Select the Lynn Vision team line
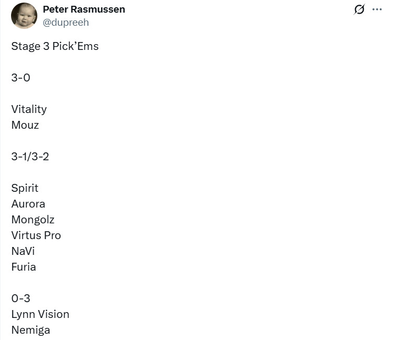Image resolution: width=393 pixels, height=340 pixels. pos(40,314)
